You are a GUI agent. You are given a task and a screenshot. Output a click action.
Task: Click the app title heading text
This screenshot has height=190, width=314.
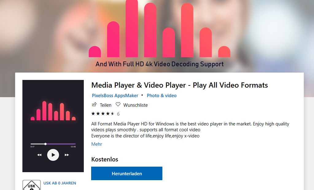click(180, 85)
